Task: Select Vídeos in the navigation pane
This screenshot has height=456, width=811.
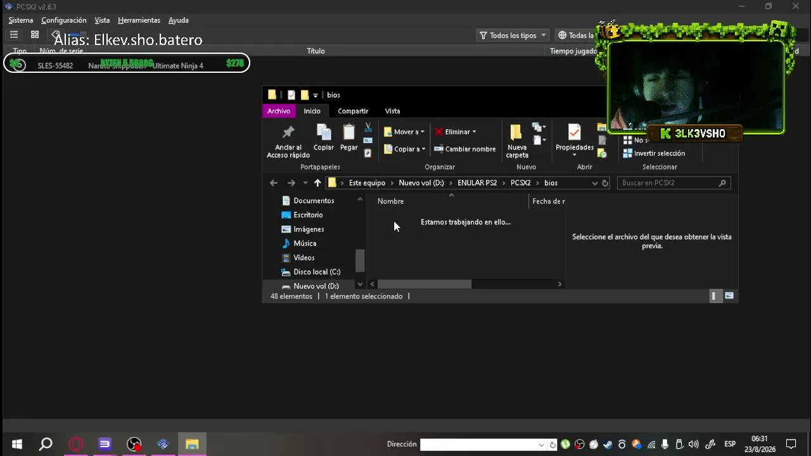Action: 304,258
